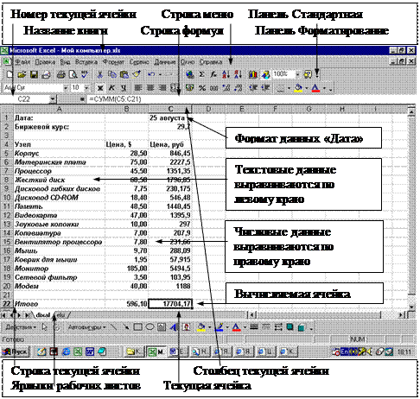Click the Percent style icon
This screenshot has width=420, height=399.
pyautogui.click(x=202, y=88)
